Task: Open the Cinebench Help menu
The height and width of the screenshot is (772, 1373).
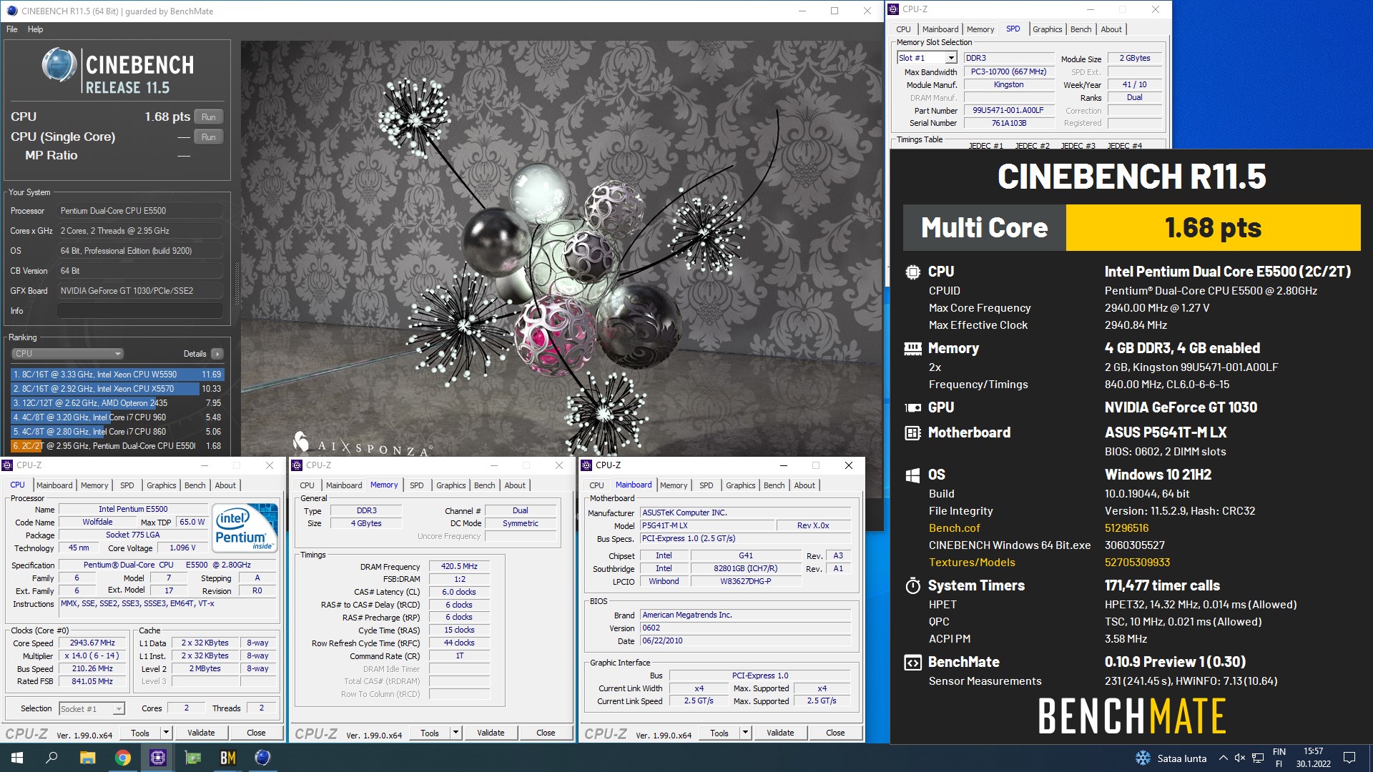Action: pos(36,29)
